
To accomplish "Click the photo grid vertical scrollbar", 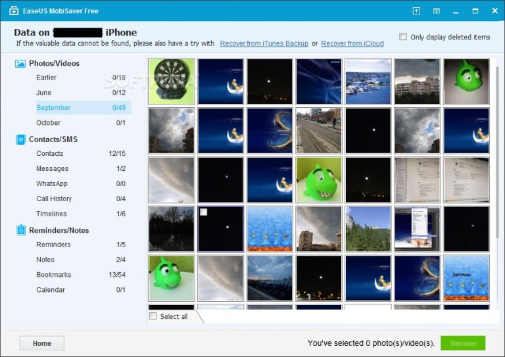I will 496,151.
